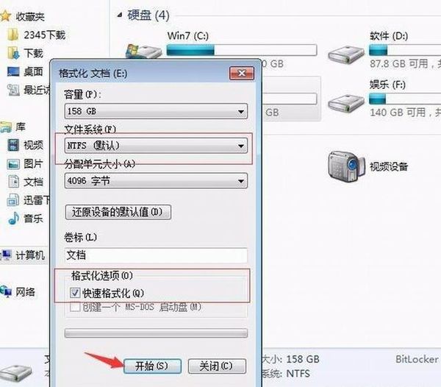Open the 音乐 music library icon
The width and height of the screenshot is (441, 387).
[x=13, y=219]
